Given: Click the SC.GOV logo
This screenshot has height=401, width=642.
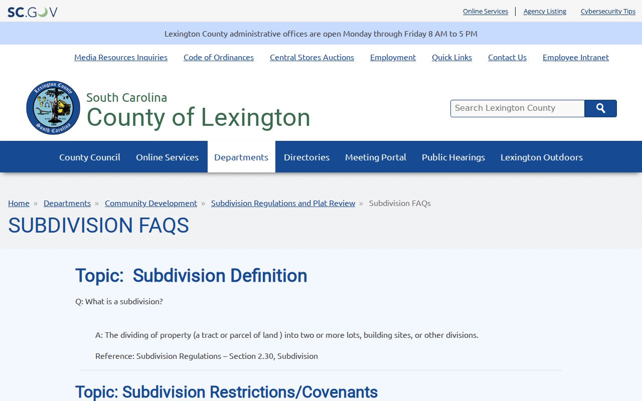Looking at the screenshot, I should point(33,12).
